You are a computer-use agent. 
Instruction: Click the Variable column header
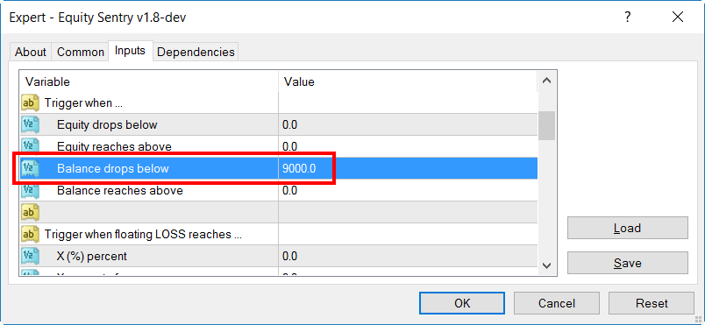[149, 81]
